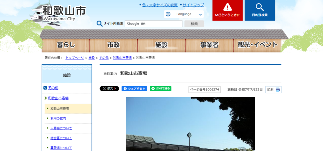Click the 印刷 print button
Screen dimensions: 323x151
point(273,90)
